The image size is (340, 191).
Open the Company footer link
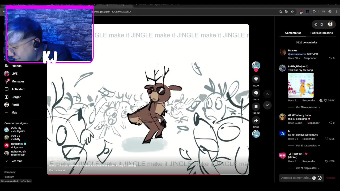10,172
